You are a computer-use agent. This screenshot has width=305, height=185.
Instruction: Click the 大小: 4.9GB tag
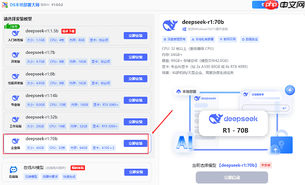(36, 83)
